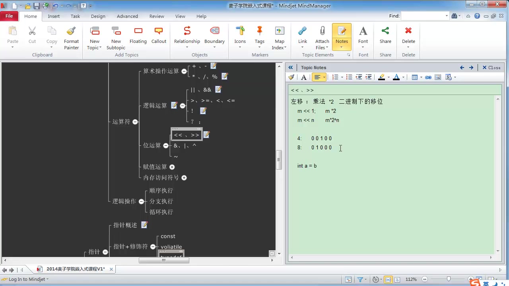Click Attach Files paperclip icon
The image size is (509, 286).
click(x=322, y=31)
